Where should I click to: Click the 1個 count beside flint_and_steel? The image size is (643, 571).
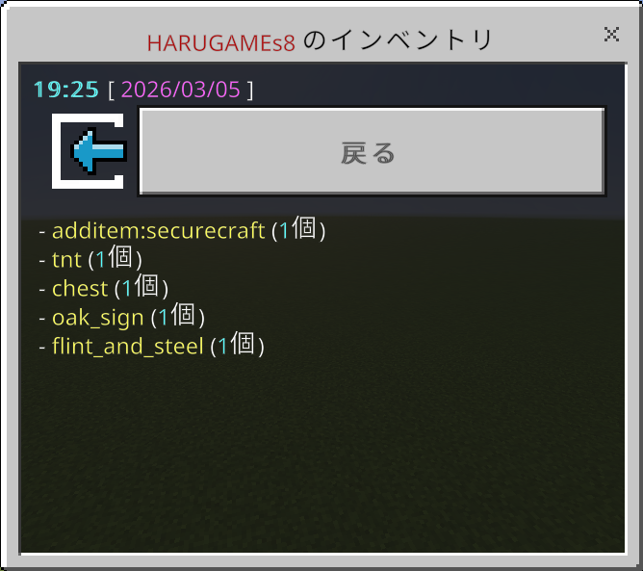pos(236,345)
